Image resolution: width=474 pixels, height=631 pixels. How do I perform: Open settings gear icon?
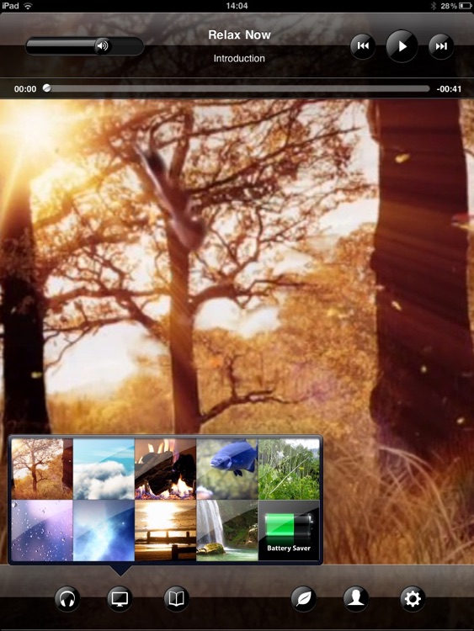(413, 599)
